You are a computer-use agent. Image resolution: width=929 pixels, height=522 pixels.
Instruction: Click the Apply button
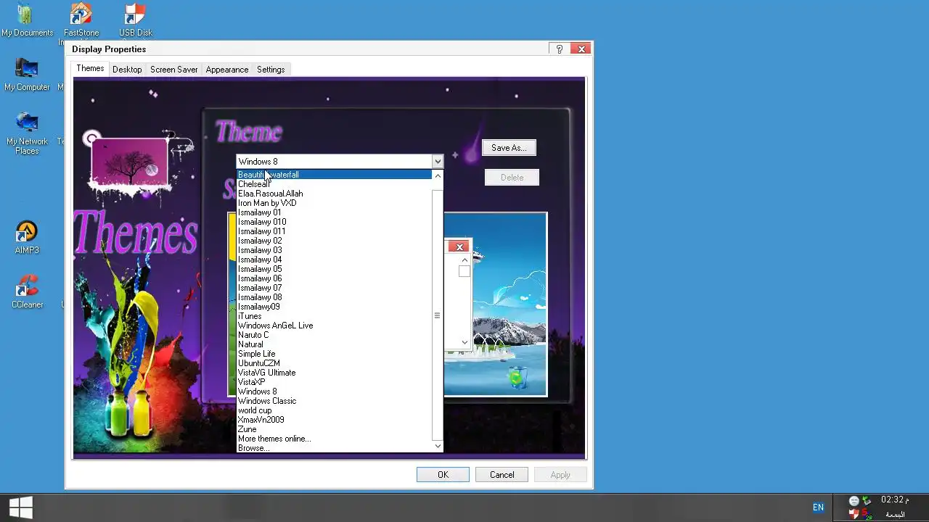click(560, 475)
